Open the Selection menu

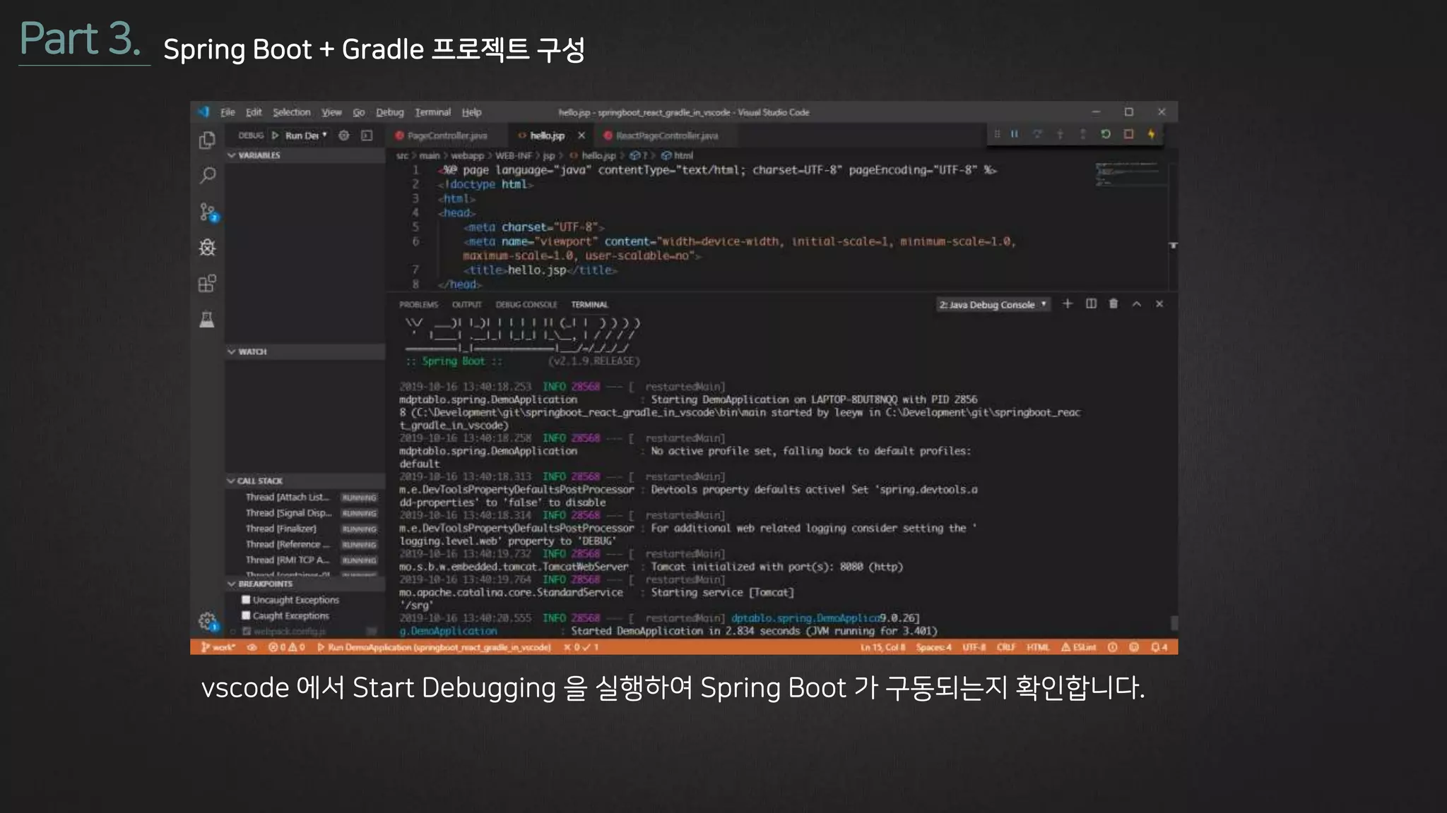click(291, 112)
